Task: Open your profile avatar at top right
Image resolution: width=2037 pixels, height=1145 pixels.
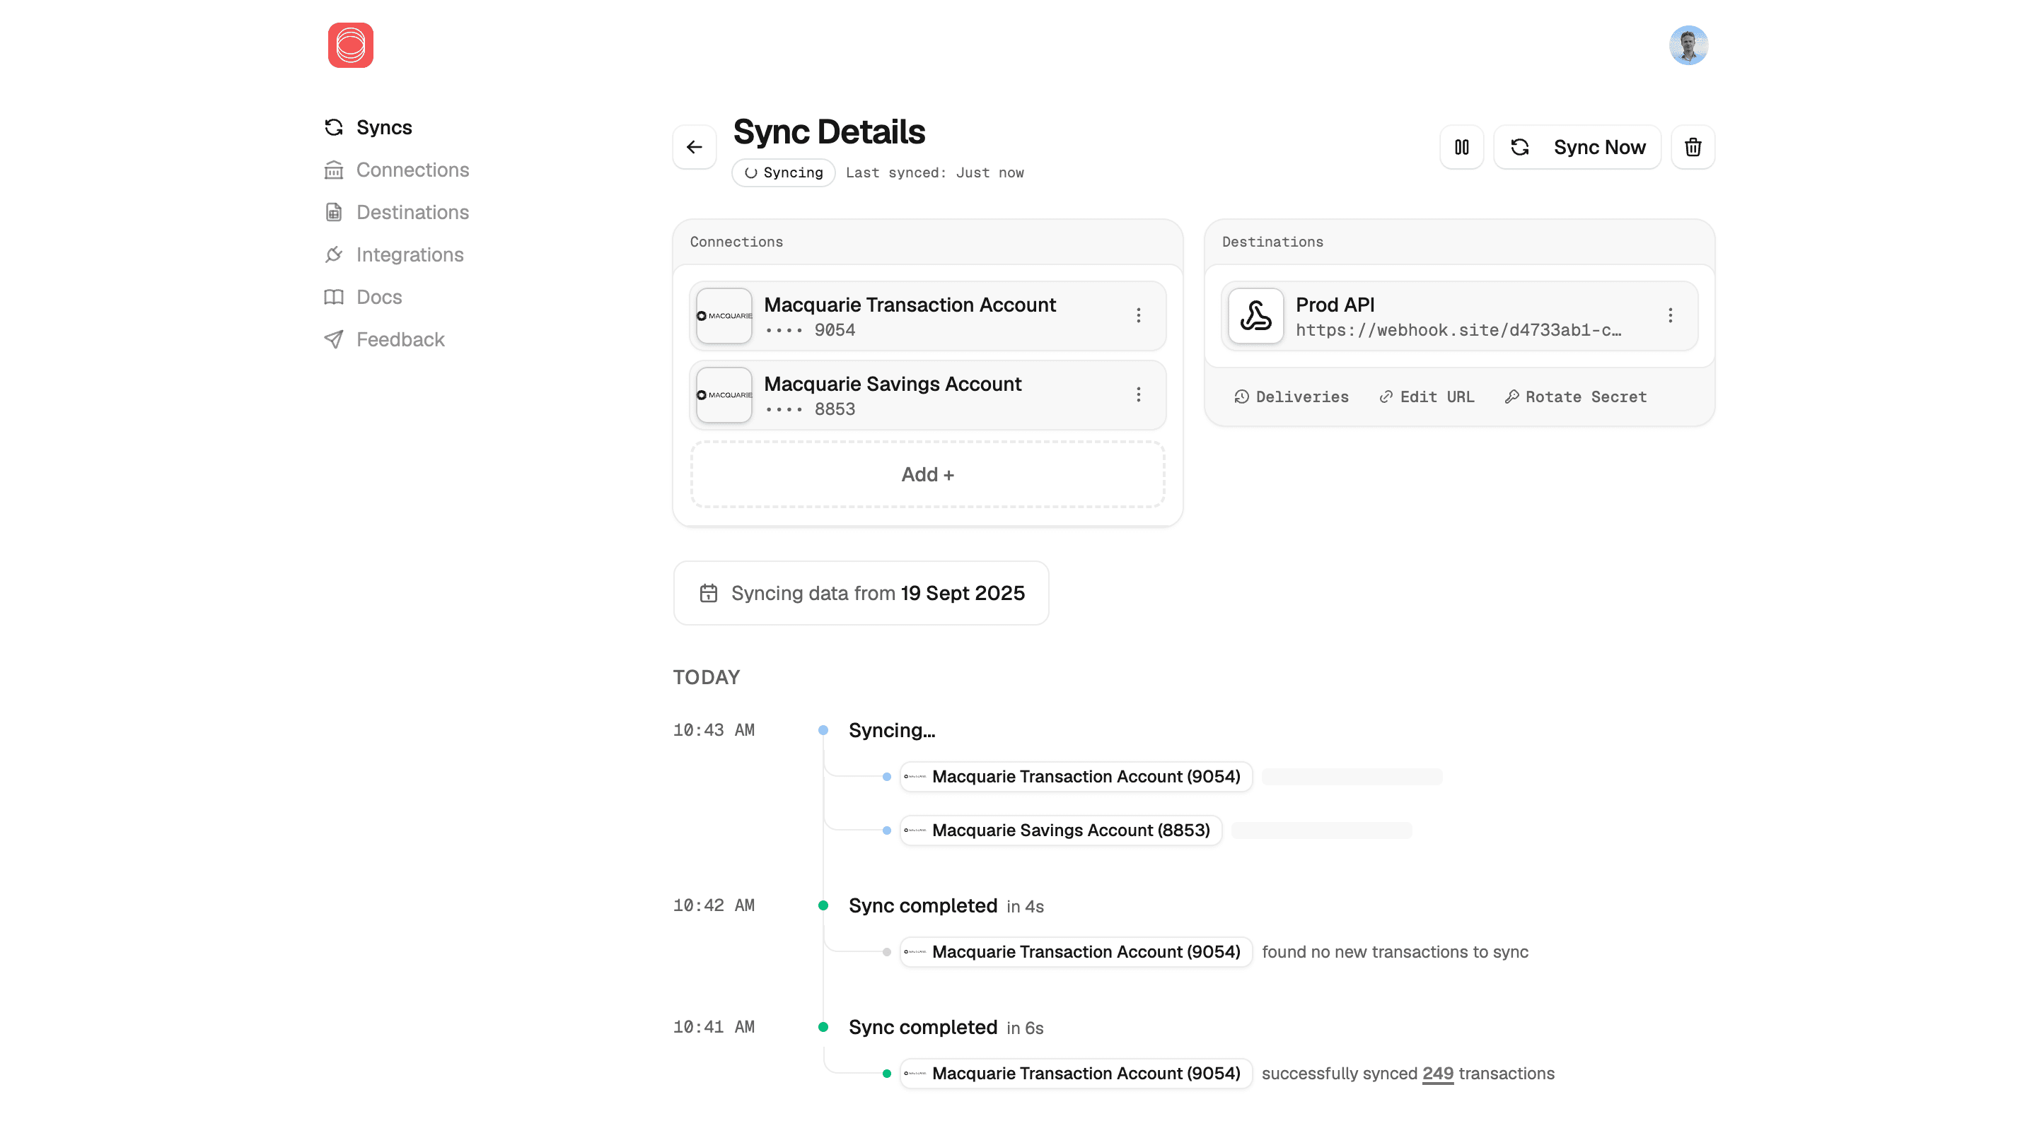Action: coord(1688,45)
